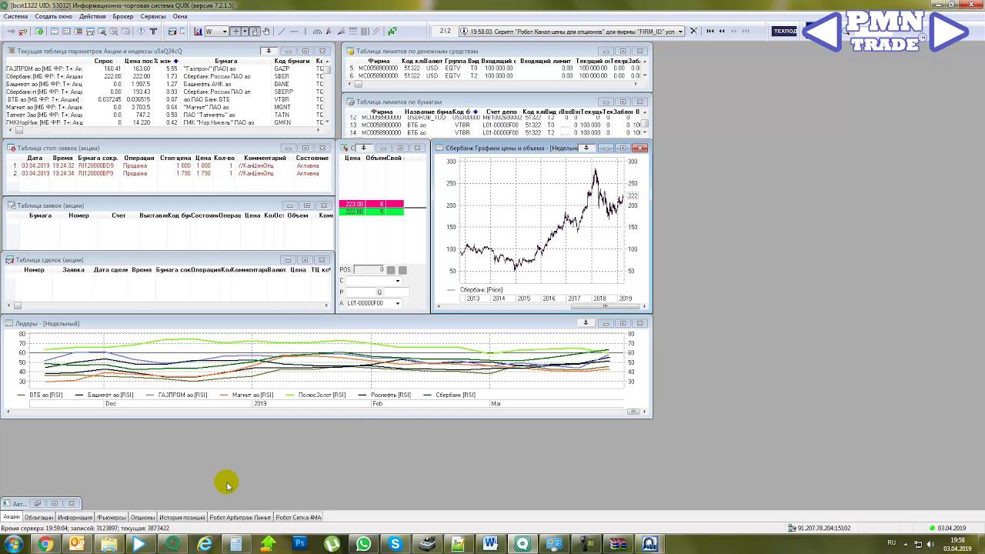Open the Действия menu

pos(92,16)
